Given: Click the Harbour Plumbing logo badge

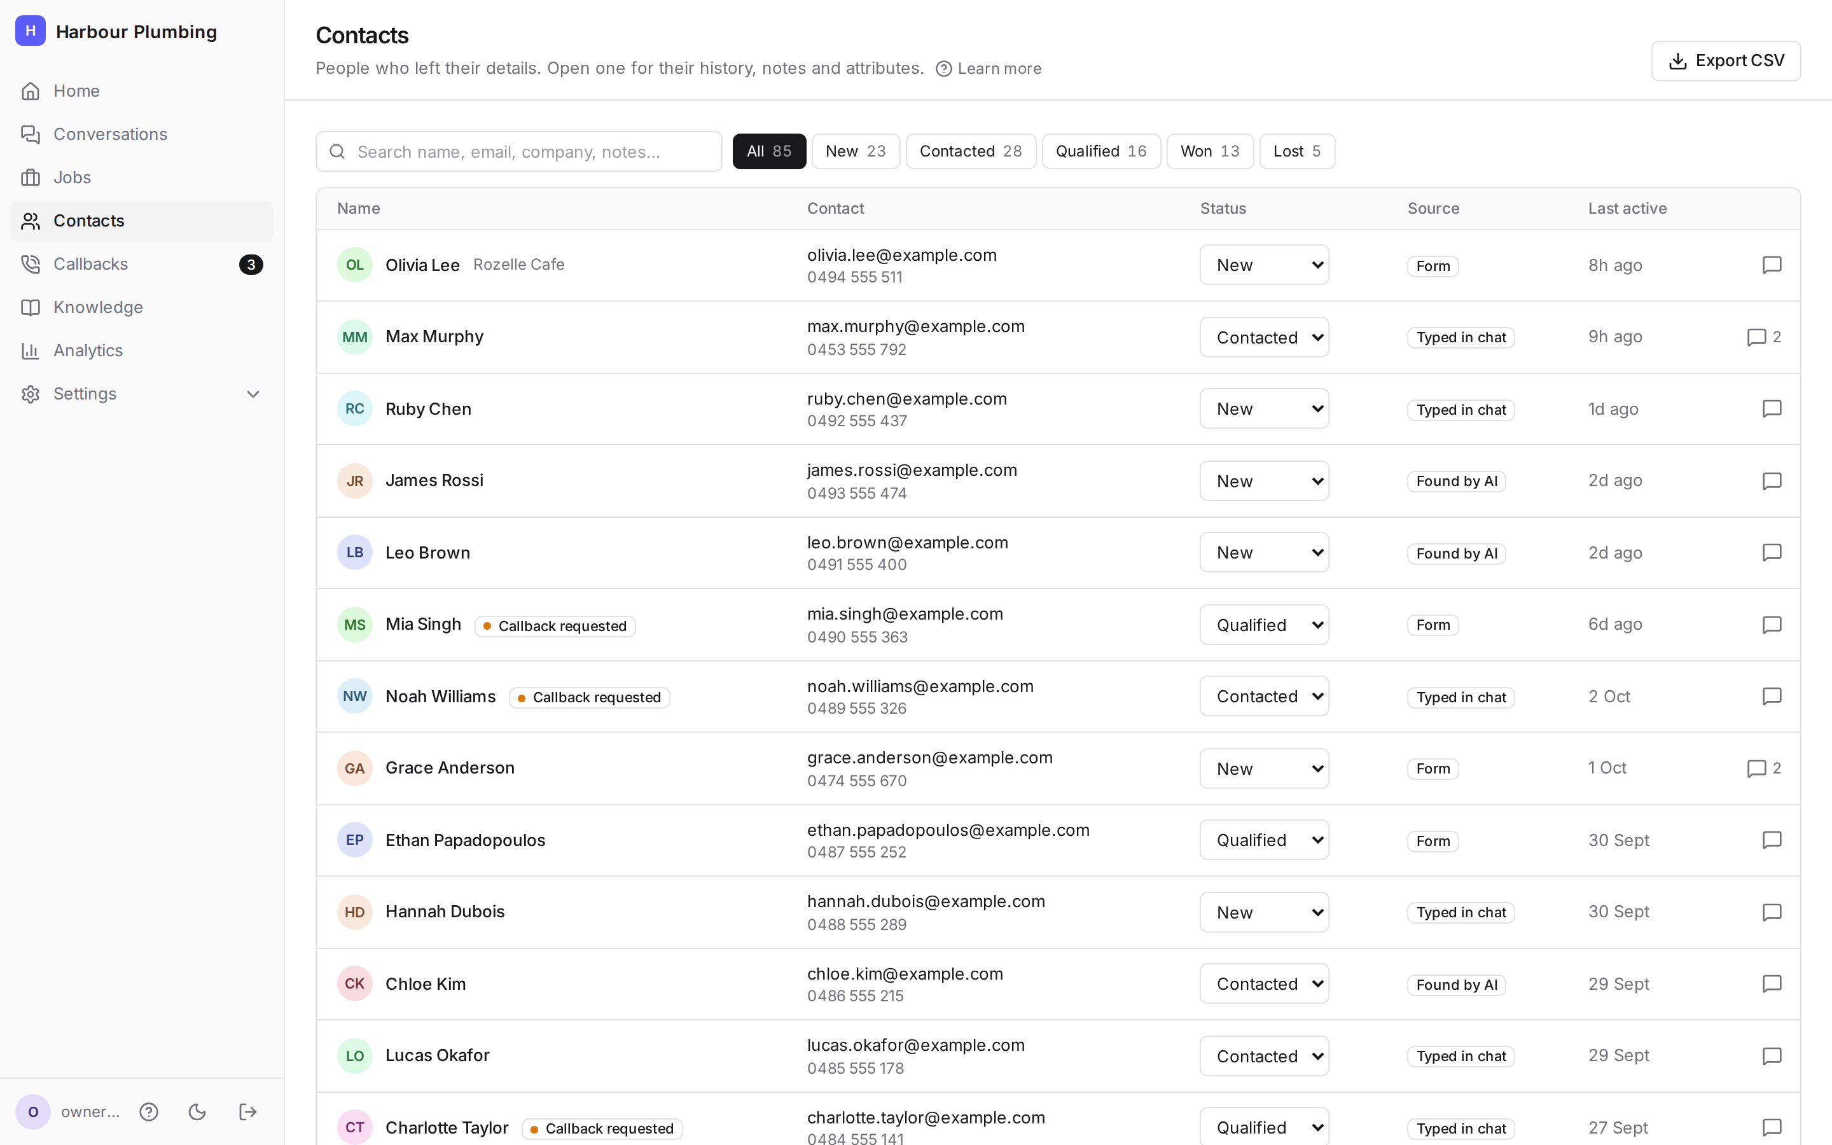Looking at the screenshot, I should point(31,31).
